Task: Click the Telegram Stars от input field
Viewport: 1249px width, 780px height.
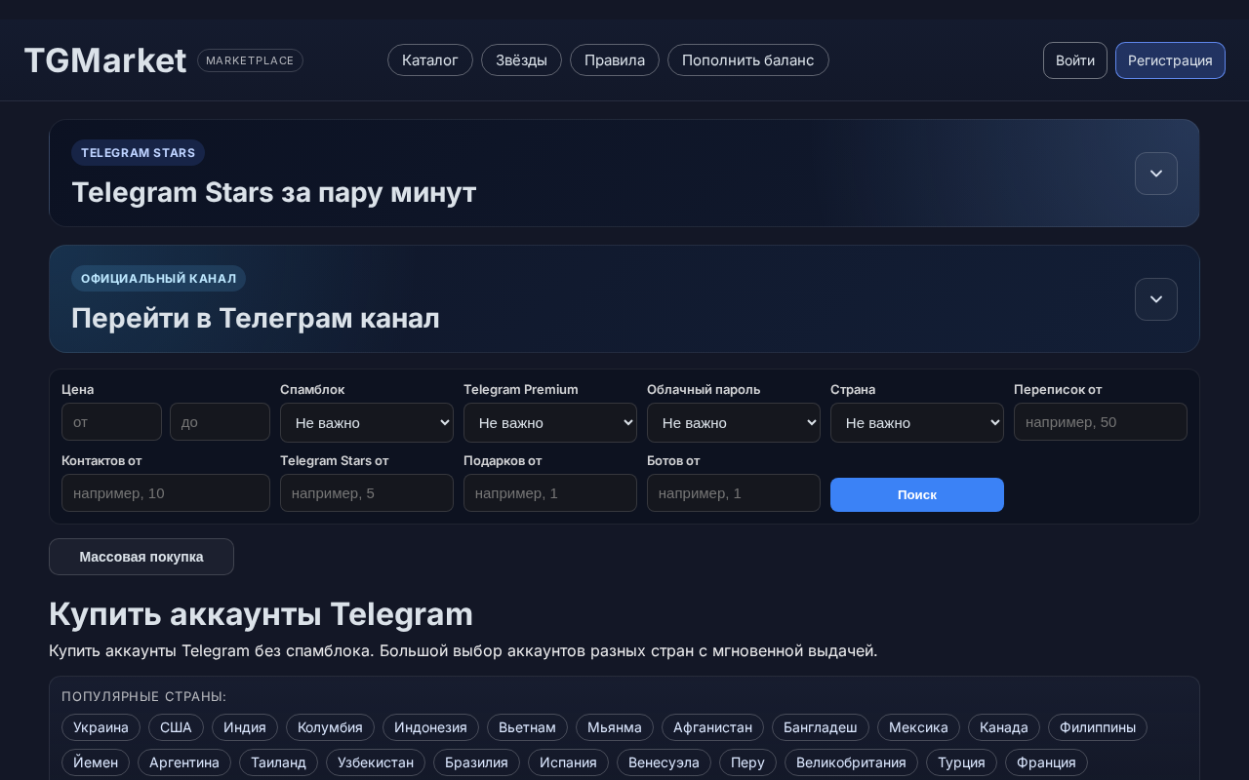Action: click(x=367, y=493)
